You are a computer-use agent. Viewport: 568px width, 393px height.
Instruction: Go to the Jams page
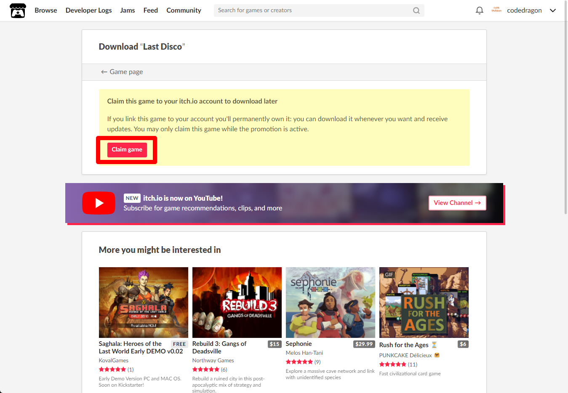pyautogui.click(x=128, y=10)
